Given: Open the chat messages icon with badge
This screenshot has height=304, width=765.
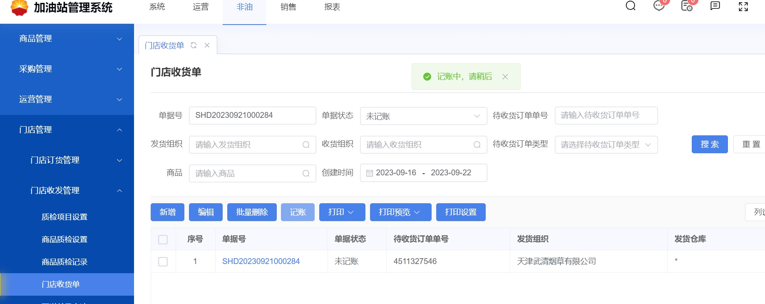Looking at the screenshot, I should (659, 6).
